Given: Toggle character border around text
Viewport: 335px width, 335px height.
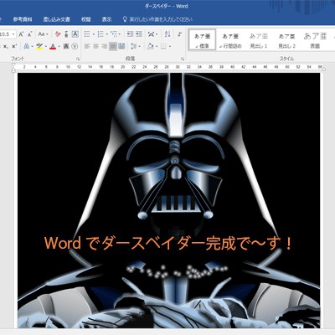Looking at the screenshot, I should pyautogui.click(x=75, y=34).
